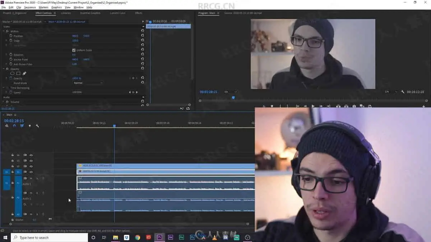The image size is (431, 242).
Task: Create ellipse mask under Opacity
Action: pyautogui.click(x=13, y=73)
